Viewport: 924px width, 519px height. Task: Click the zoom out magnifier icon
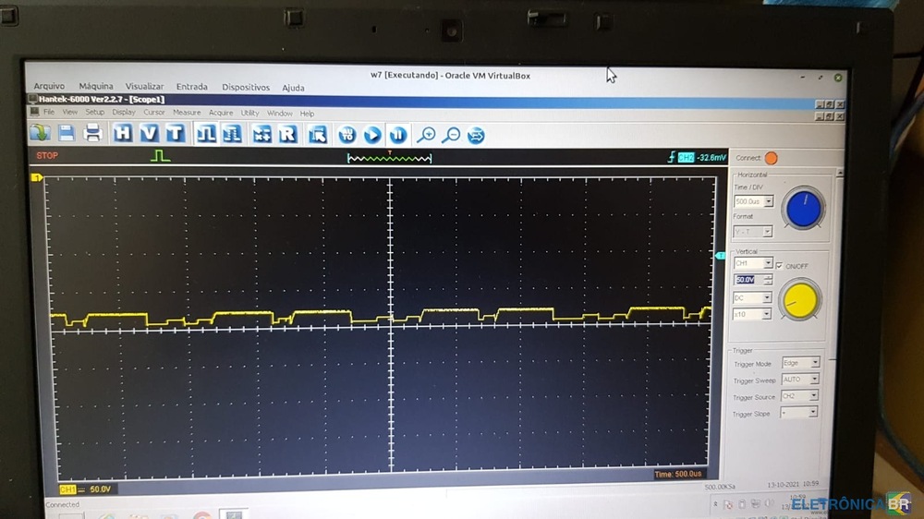coord(451,136)
